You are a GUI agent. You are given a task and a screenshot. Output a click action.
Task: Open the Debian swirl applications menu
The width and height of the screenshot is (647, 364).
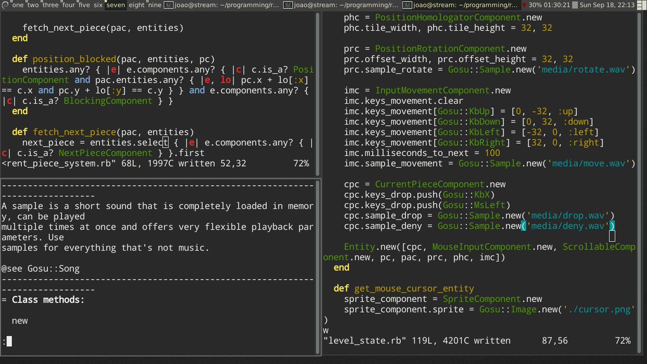[x=4, y=5]
